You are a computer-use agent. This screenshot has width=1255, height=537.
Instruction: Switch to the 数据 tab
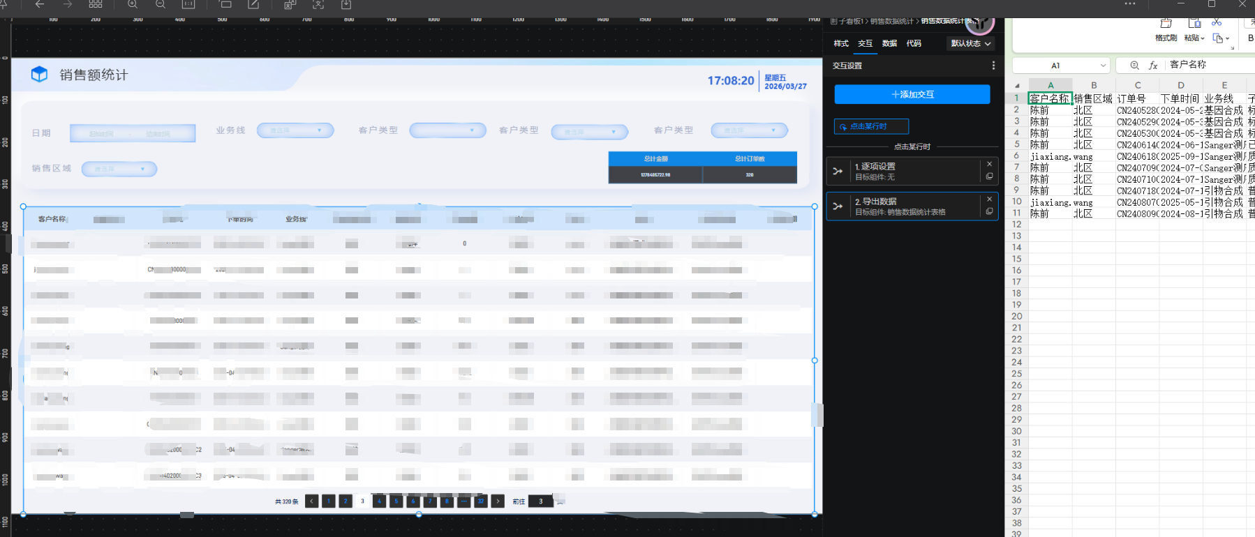[x=889, y=43]
